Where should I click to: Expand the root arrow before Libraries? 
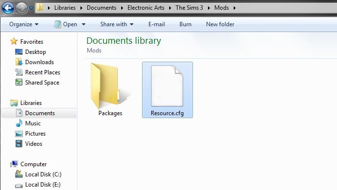point(49,8)
